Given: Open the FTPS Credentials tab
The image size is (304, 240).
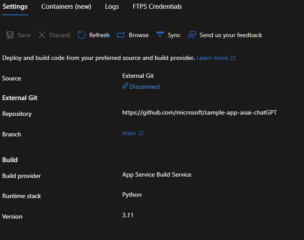Looking at the screenshot, I should tap(157, 7).
